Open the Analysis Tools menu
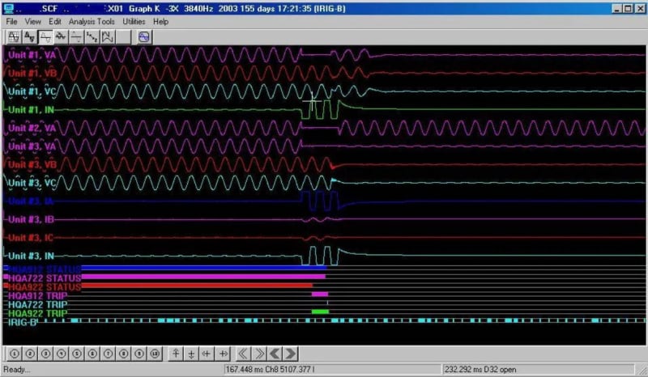Viewport: 648px width, 377px height. tap(93, 22)
